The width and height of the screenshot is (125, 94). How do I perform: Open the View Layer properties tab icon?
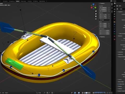pyautogui.click(x=114, y=14)
